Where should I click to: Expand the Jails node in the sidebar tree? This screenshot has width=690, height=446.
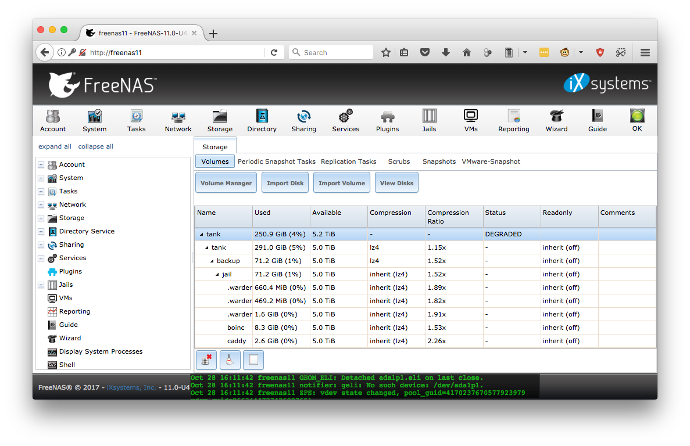pos(41,285)
